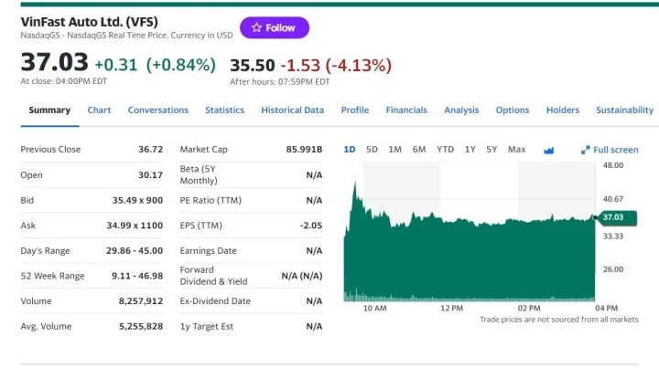Choose the 6M chart range
The width and height of the screenshot is (659, 368).
click(419, 150)
